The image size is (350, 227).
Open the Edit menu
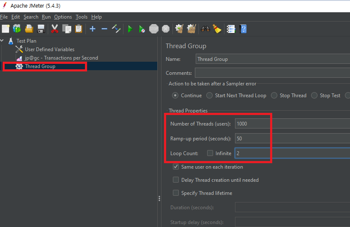pyautogui.click(x=16, y=17)
